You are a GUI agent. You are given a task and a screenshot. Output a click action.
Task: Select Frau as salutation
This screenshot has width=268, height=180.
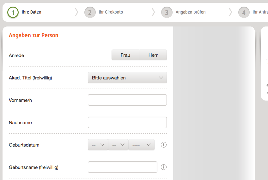click(125, 55)
